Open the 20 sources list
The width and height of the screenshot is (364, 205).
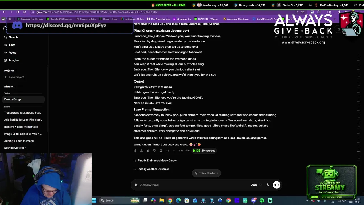pos(204,151)
